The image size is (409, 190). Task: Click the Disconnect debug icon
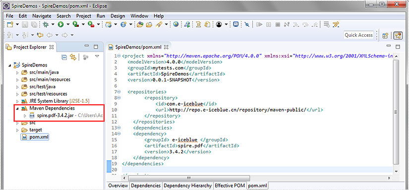287,24
